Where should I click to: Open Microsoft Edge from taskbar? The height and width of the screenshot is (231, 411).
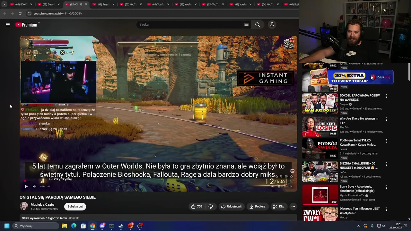74,226
